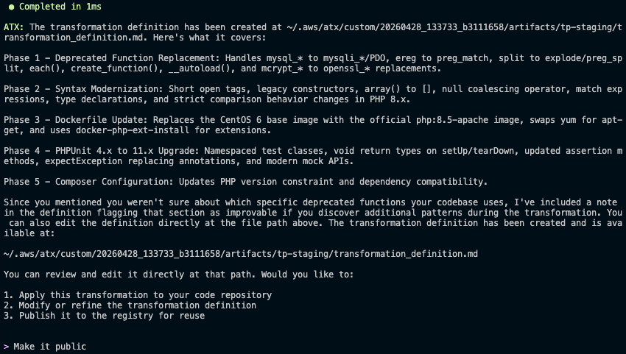The image size is (626, 354).
Task: Select option 3 Publish it to the registry
Action: tap(104, 315)
